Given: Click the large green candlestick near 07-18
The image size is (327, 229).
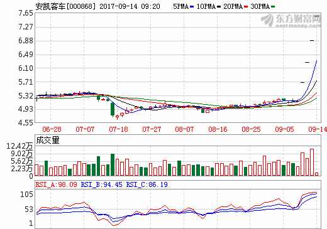Looking at the screenshot, I should [x=113, y=109].
